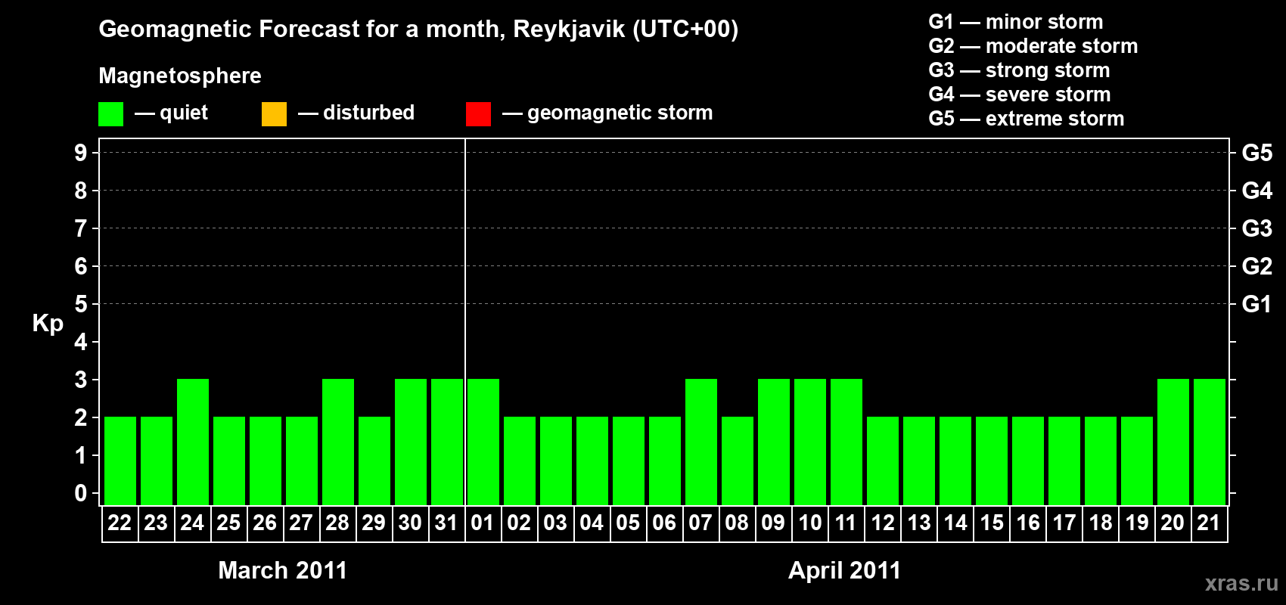
Task: Select the bar for March 24
Action: 193,442
